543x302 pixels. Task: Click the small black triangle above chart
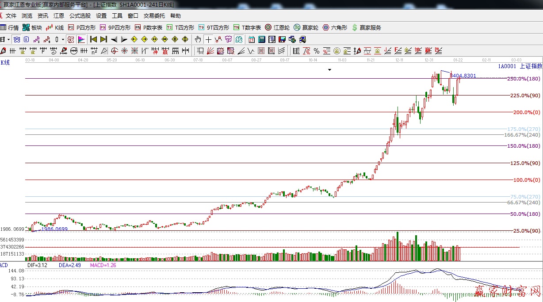tap(329, 70)
